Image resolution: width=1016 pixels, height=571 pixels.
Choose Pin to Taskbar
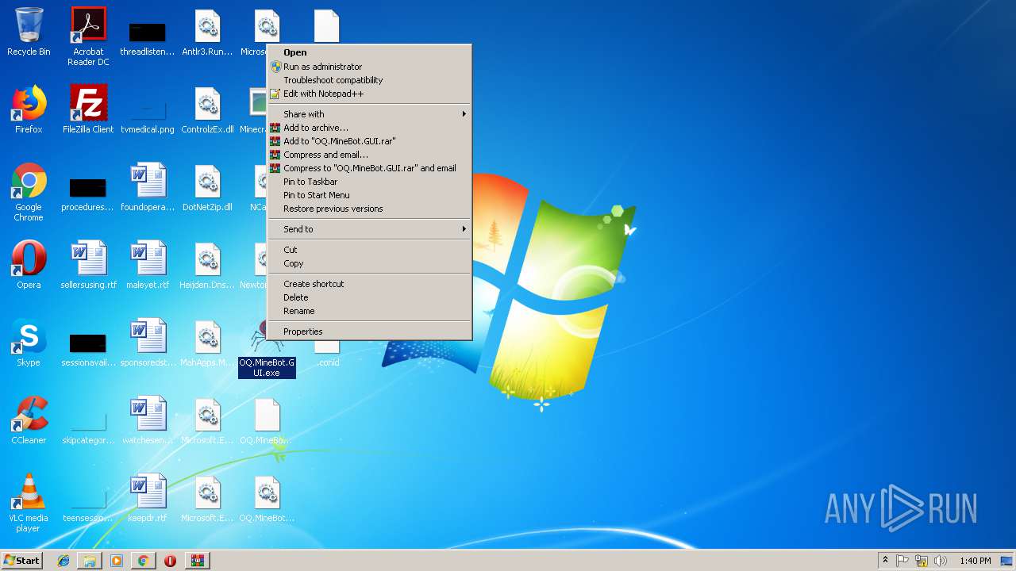[369, 182]
